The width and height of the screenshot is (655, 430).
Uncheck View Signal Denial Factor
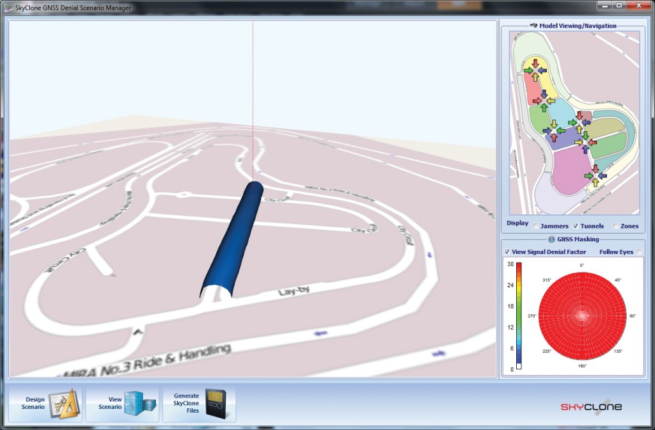[507, 251]
